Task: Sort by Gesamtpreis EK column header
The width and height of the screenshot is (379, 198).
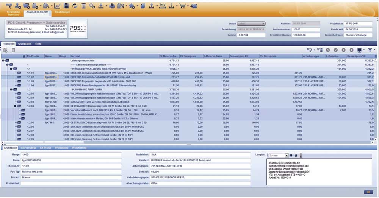Action: pyautogui.click(x=244, y=56)
